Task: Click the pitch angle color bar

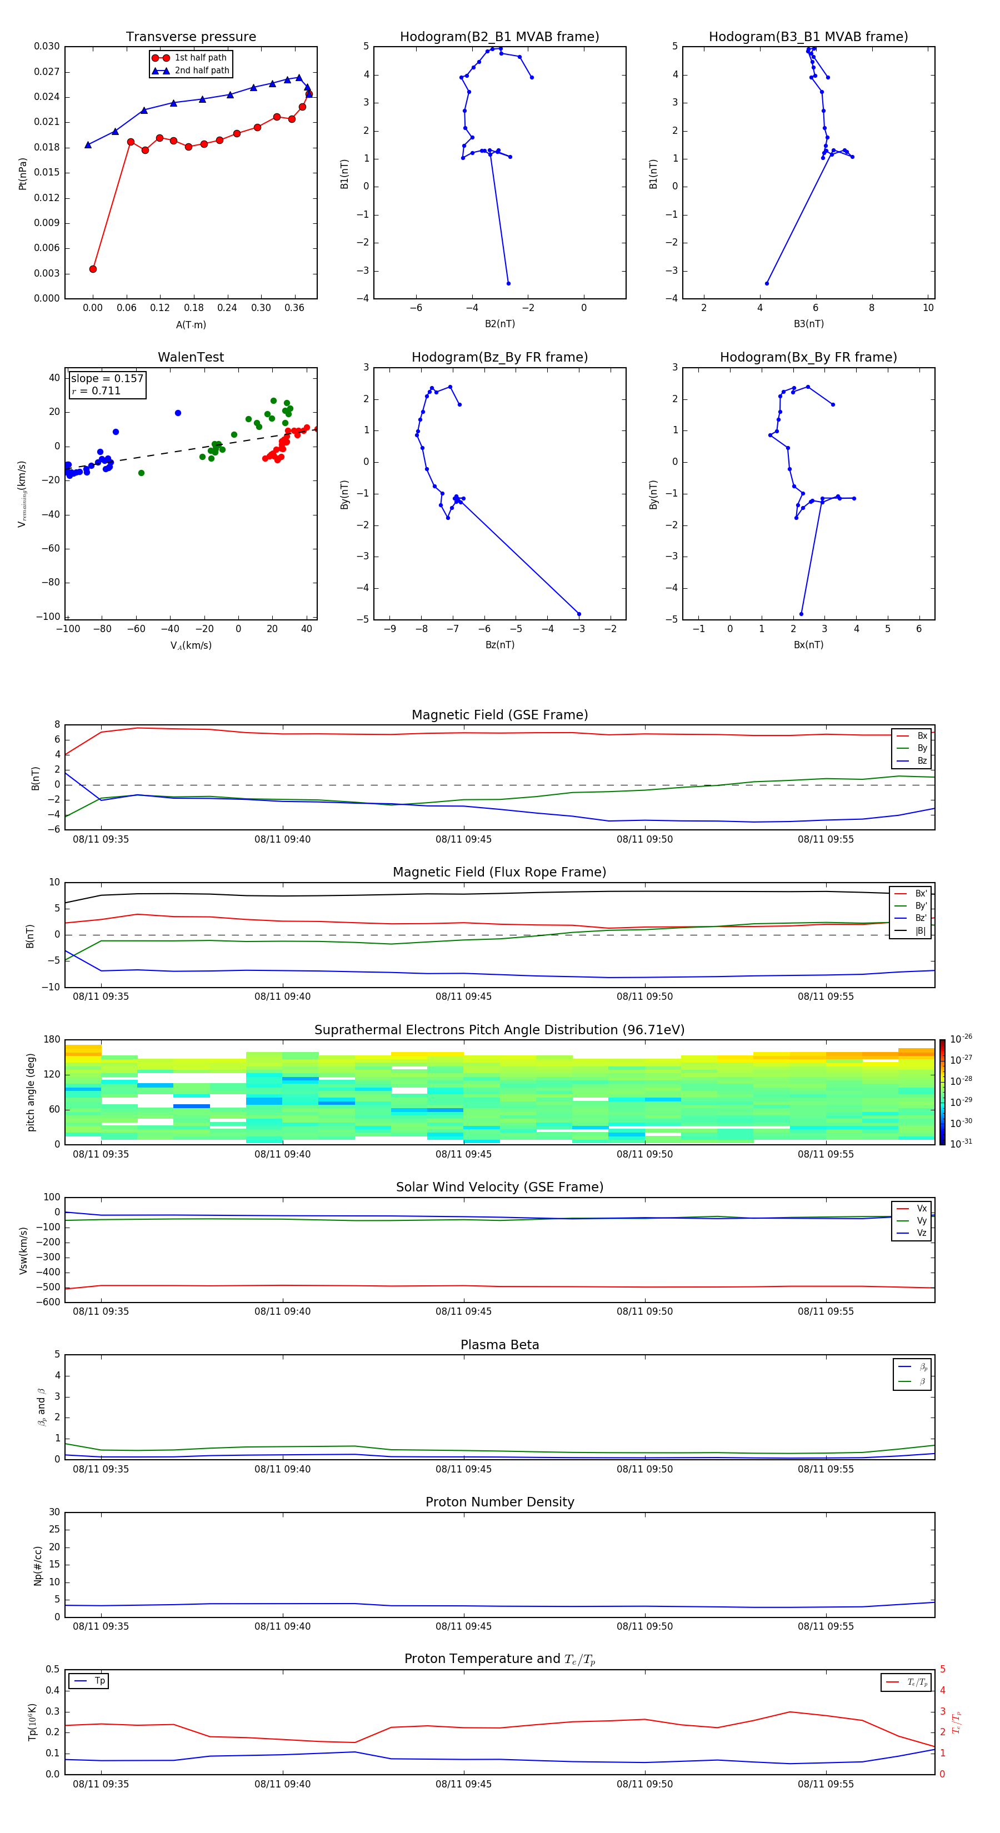Action: (x=942, y=1091)
